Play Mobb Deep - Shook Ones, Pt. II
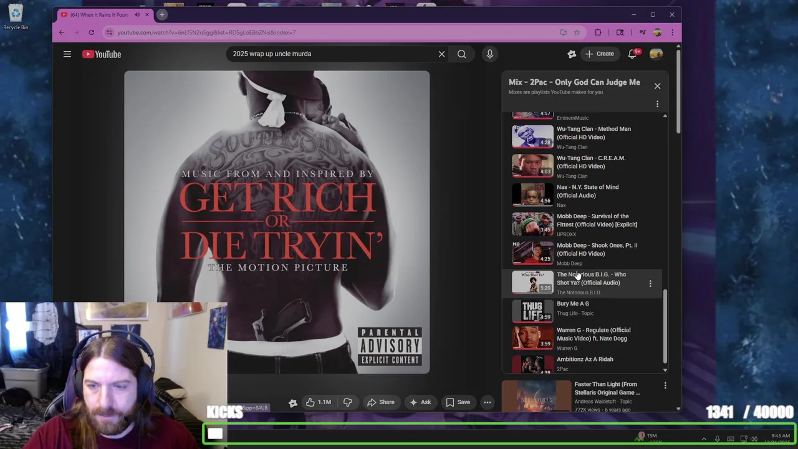The height and width of the screenshot is (449, 798). pyautogui.click(x=597, y=249)
